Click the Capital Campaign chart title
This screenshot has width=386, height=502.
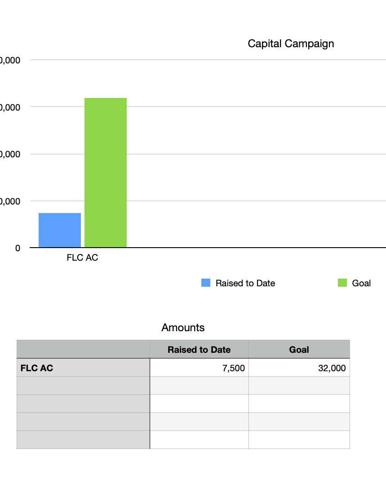[291, 44]
